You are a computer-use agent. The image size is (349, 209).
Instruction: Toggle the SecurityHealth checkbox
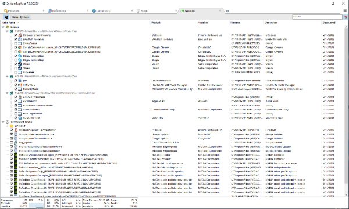(x=16, y=89)
